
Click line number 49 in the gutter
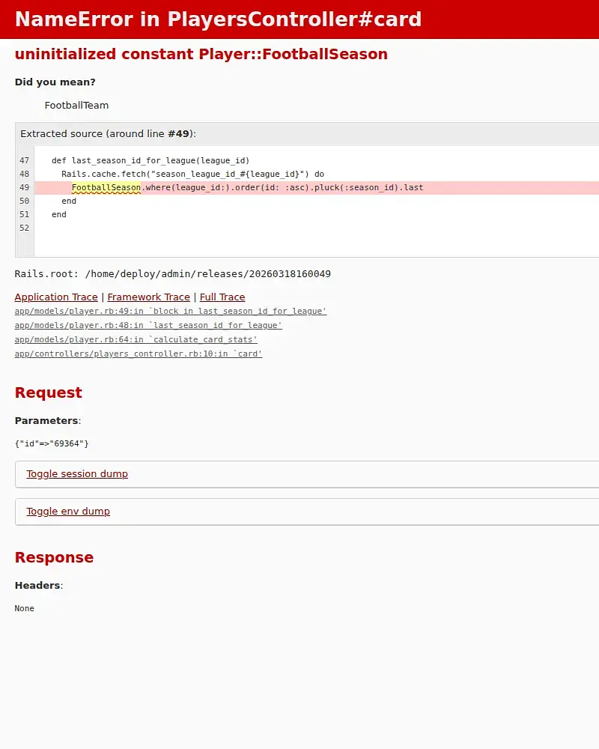[x=25, y=187]
